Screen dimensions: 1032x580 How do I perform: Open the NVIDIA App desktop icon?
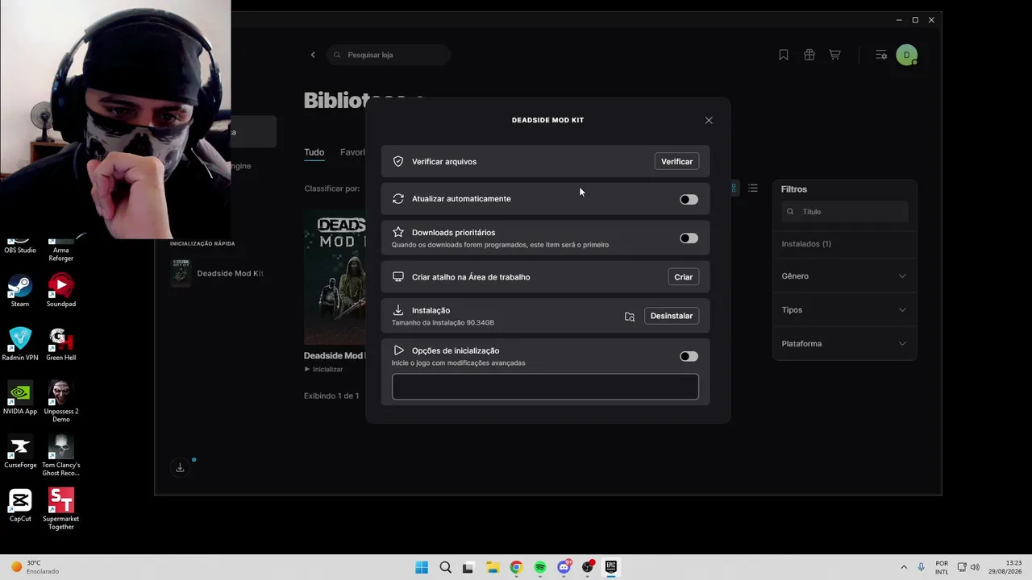(20, 399)
